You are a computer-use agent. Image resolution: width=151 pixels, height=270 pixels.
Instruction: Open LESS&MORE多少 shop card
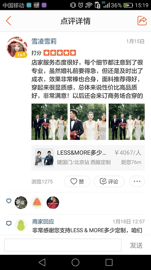(x=88, y=158)
